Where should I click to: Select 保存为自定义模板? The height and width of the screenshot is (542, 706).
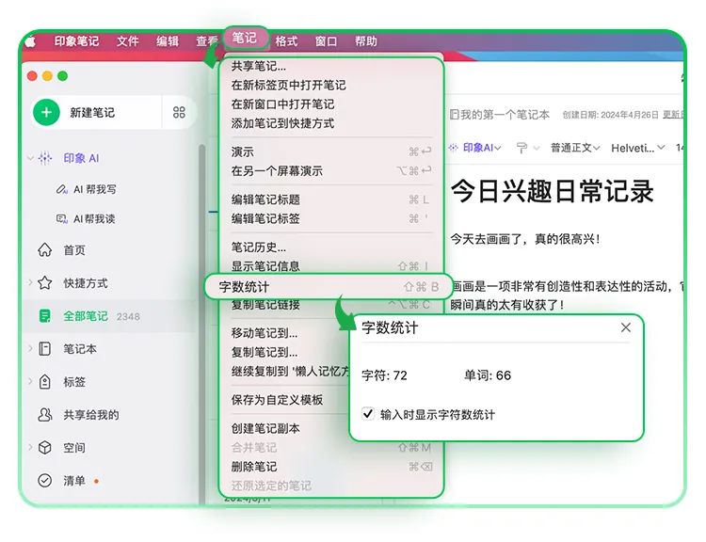click(286, 400)
